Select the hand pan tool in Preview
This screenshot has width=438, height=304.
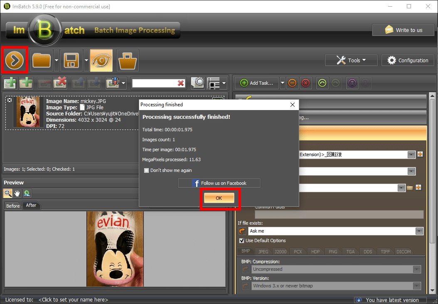click(x=17, y=193)
